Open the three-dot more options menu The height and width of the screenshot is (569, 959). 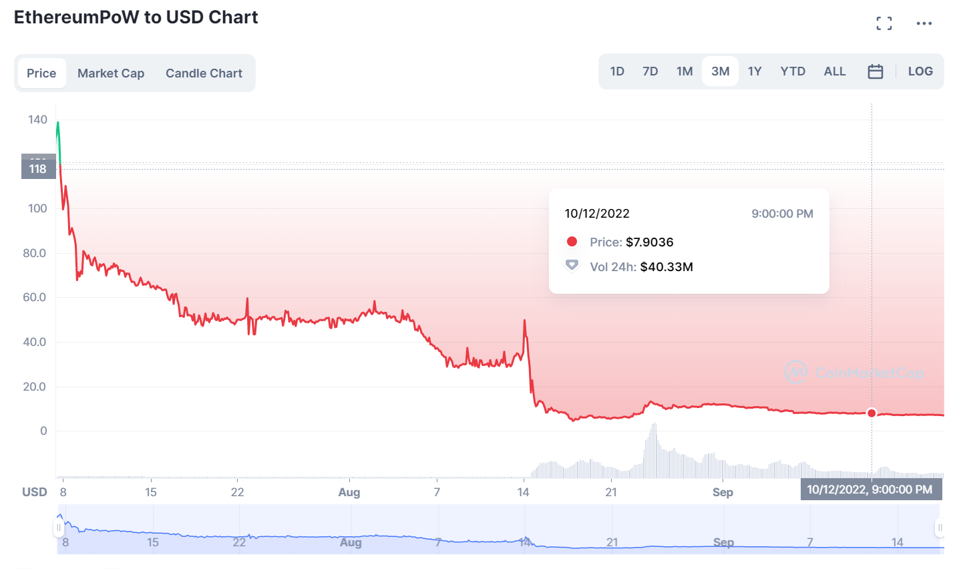(x=924, y=23)
